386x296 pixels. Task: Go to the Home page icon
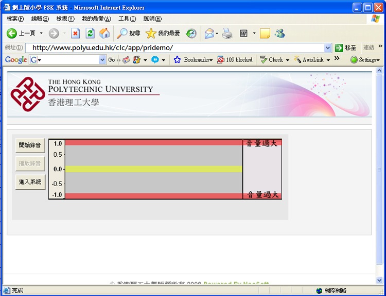[x=104, y=34]
